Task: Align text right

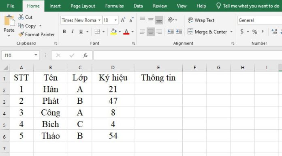Action: (159, 32)
